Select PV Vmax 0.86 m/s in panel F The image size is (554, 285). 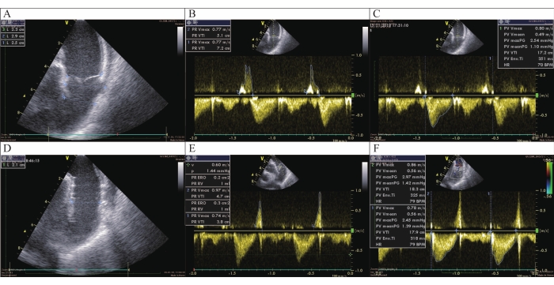pyautogui.click(x=397, y=164)
